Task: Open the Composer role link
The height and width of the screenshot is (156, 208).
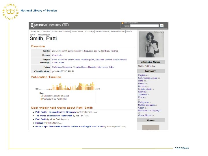Action: click(67, 67)
